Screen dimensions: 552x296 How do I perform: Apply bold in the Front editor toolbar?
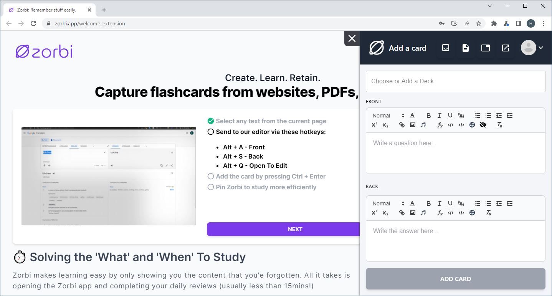pos(429,116)
